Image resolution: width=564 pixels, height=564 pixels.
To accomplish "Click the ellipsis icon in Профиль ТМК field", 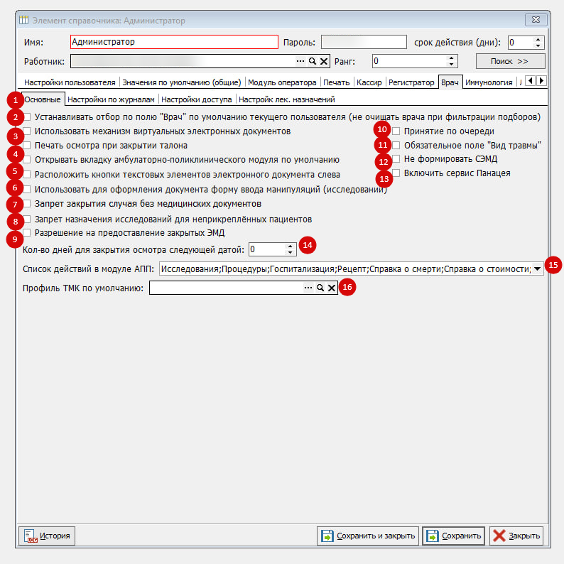I will tap(308, 288).
